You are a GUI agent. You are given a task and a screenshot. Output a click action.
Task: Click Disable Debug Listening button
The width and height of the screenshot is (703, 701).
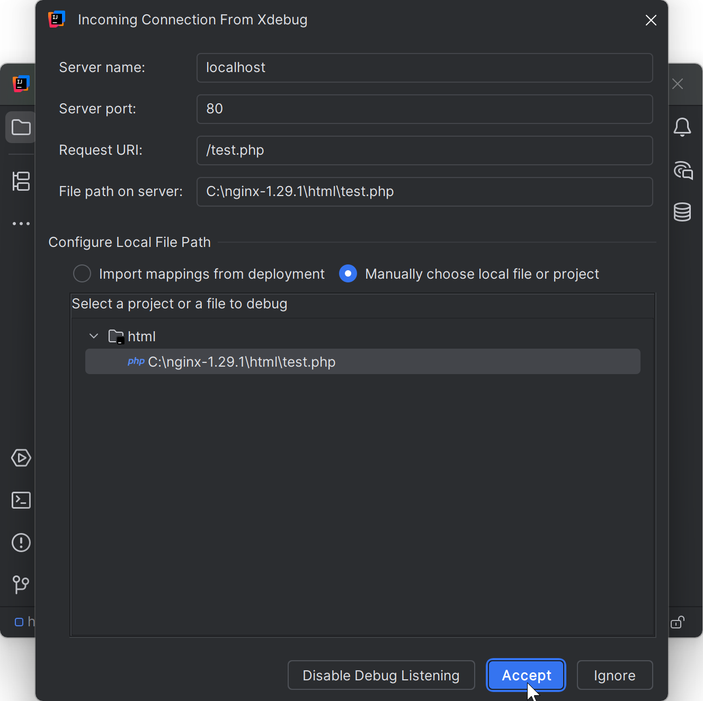pyautogui.click(x=381, y=676)
